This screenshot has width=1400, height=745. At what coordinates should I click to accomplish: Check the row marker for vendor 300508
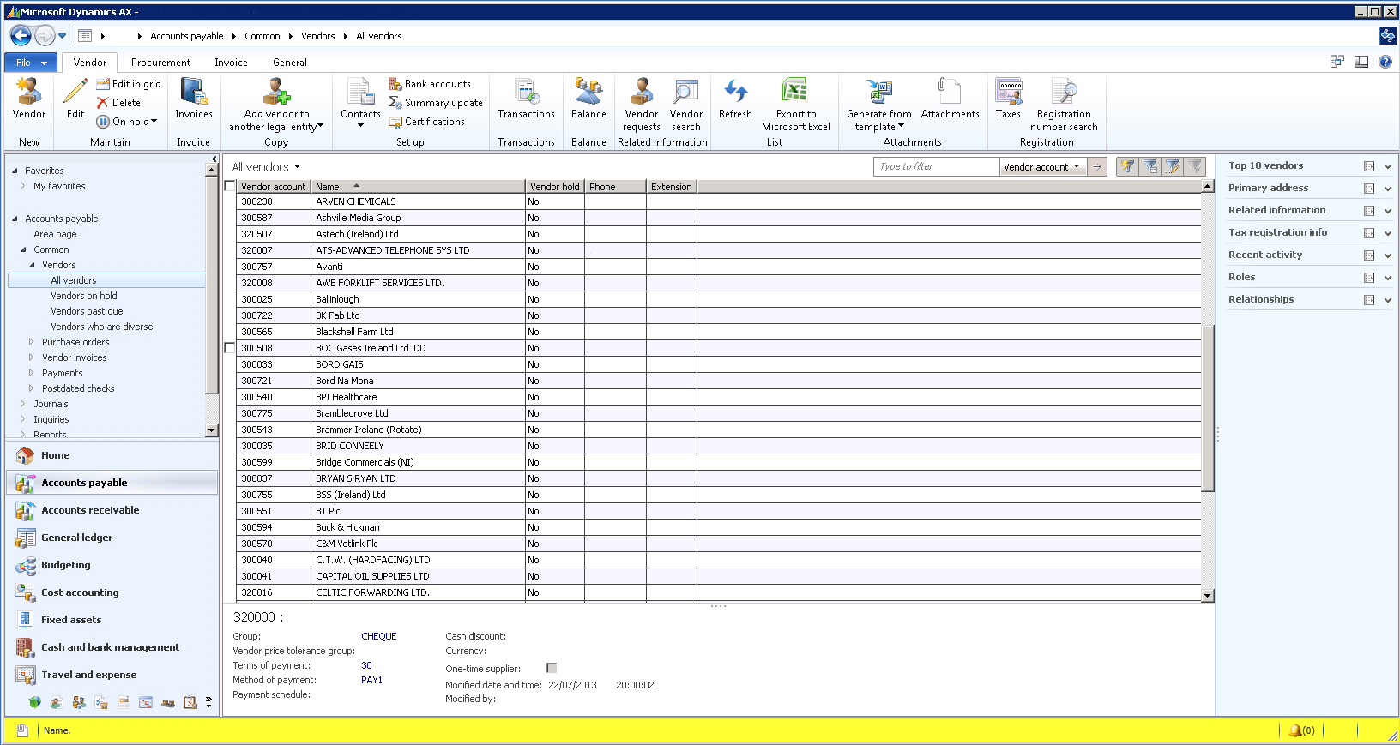click(230, 348)
